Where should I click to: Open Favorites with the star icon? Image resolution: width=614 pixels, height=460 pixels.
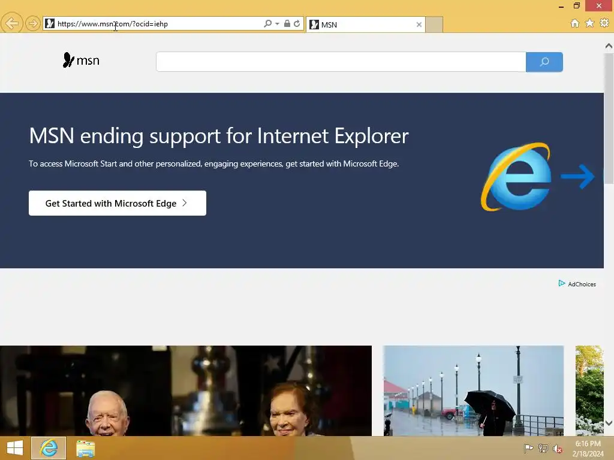(589, 23)
